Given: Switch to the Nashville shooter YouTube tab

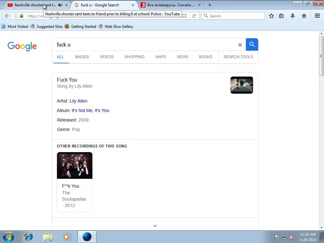Looking at the screenshot, I should click(35, 5).
